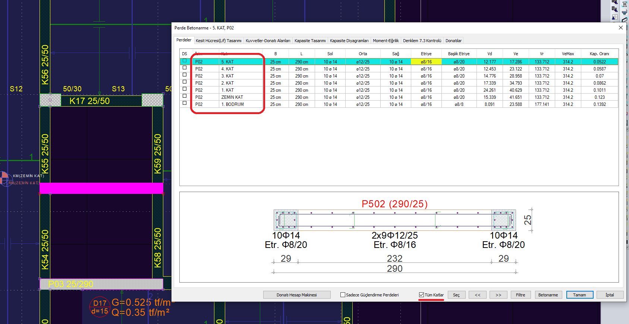Go to next wall with >> button
The width and height of the screenshot is (629, 324).
(498, 295)
